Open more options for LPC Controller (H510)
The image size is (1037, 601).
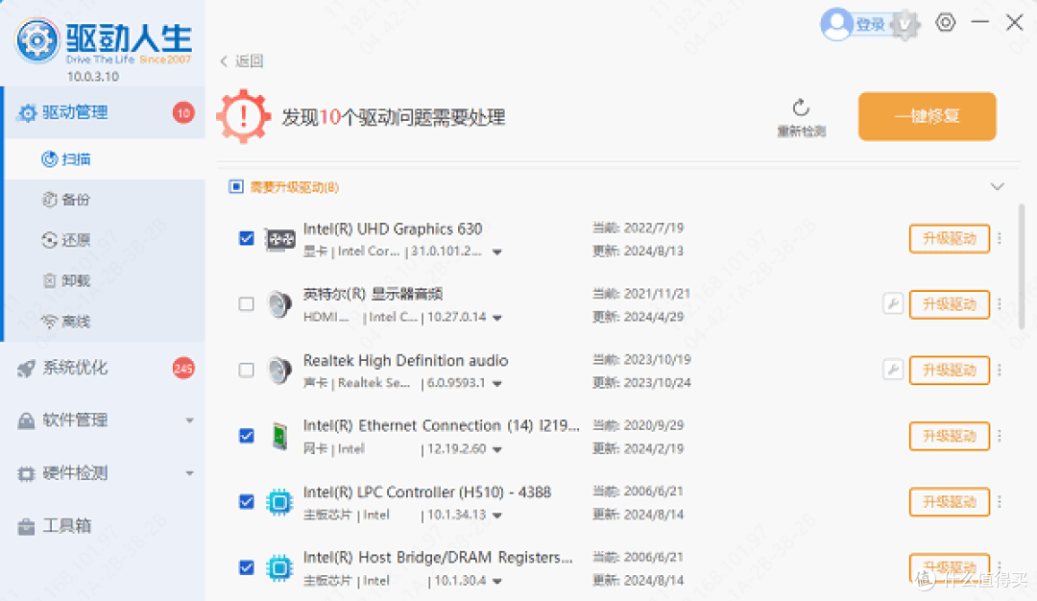point(1000,502)
